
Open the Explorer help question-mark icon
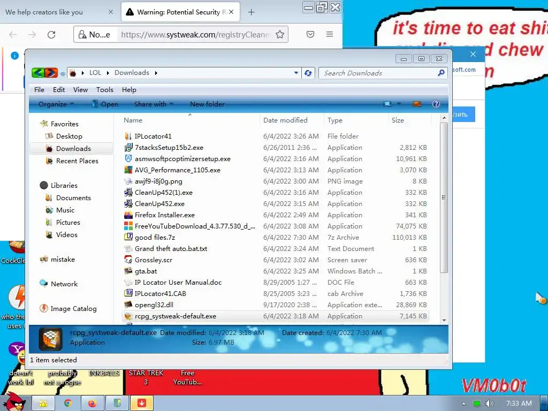(436, 104)
